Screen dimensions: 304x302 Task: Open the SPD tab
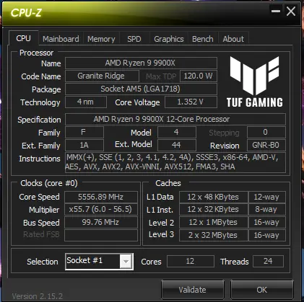(x=134, y=39)
